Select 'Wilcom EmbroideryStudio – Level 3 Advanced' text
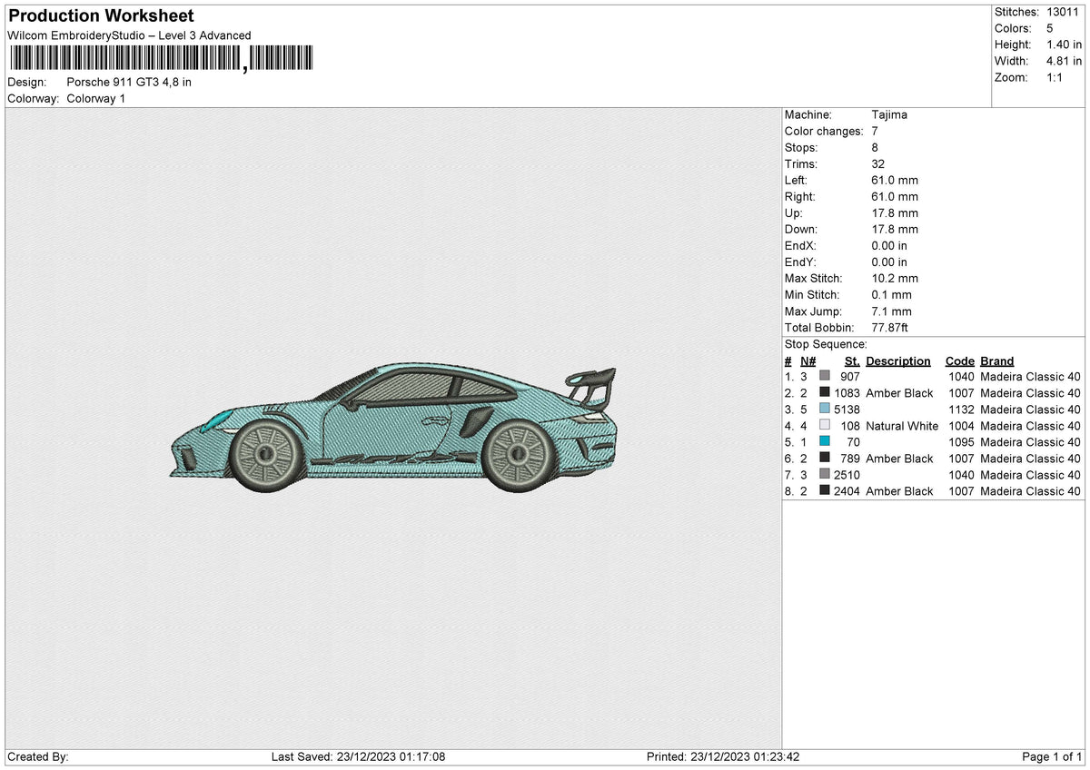The height and width of the screenshot is (770, 1090). [129, 35]
